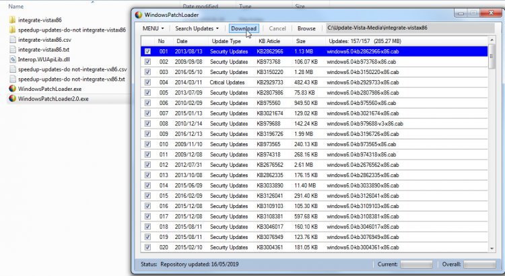The image size is (505, 276).
Task: Click the download path field C:\Update-Vista-Media
Action: tap(410, 28)
